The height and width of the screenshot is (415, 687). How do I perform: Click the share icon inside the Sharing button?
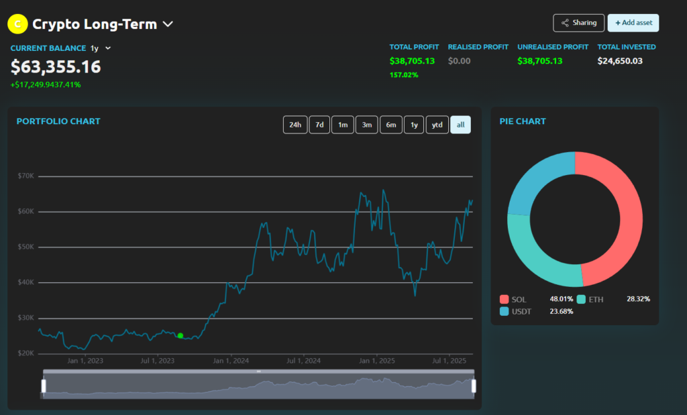coord(564,23)
